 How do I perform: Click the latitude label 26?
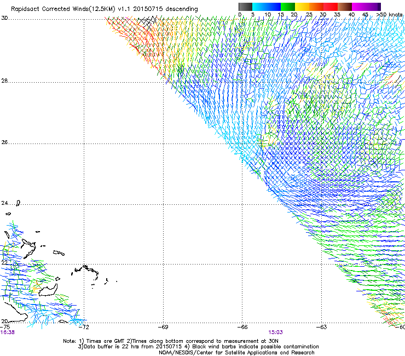click(x=4, y=142)
